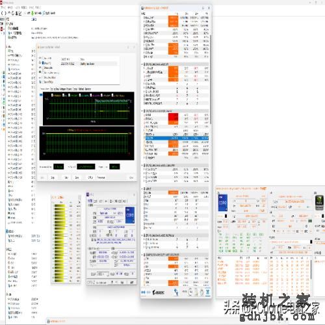Viewport: 325px width, 325px height.
Task: Click the AIDA64 application title icon
Action: (1, 3)
